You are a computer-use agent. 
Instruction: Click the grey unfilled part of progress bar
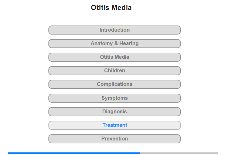pos(179,153)
